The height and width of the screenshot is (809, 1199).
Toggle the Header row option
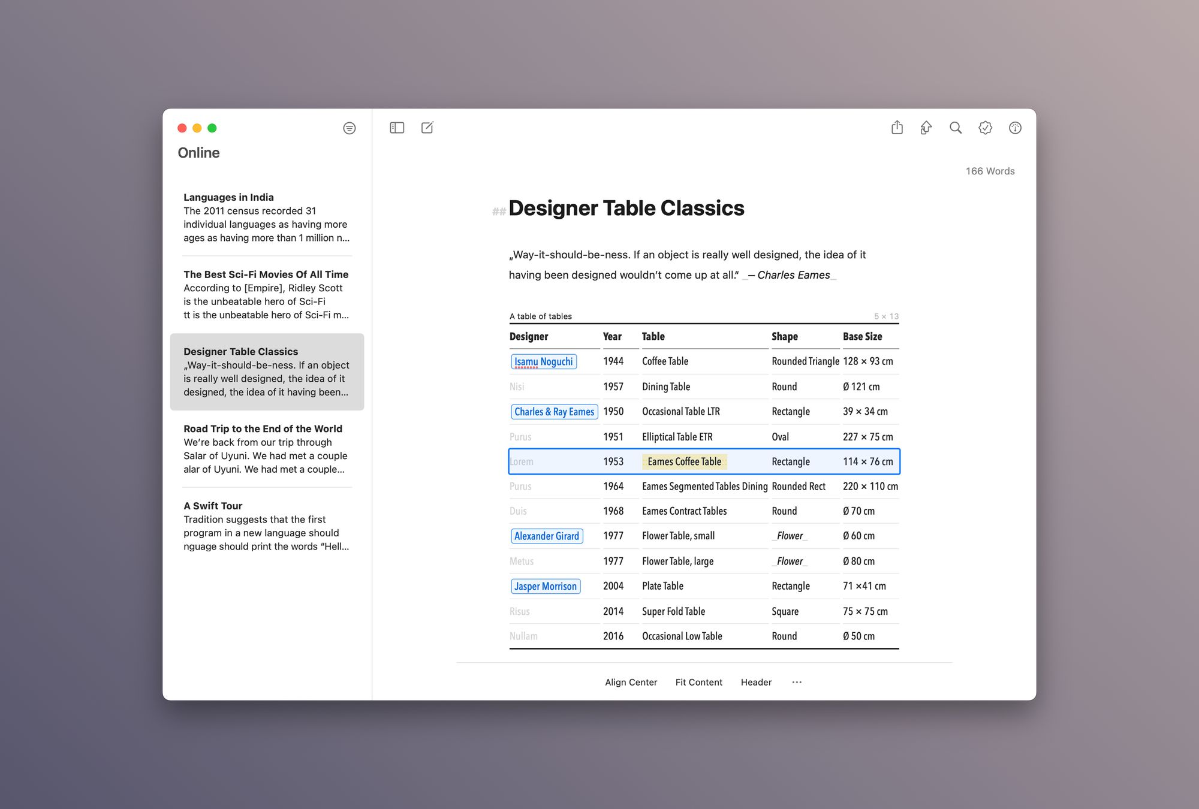(x=756, y=682)
